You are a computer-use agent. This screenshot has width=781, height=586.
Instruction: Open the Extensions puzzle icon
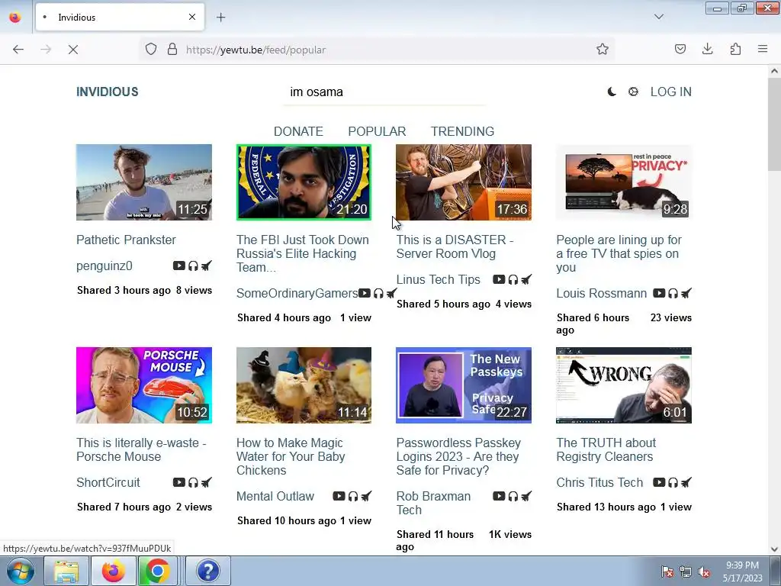tap(735, 49)
